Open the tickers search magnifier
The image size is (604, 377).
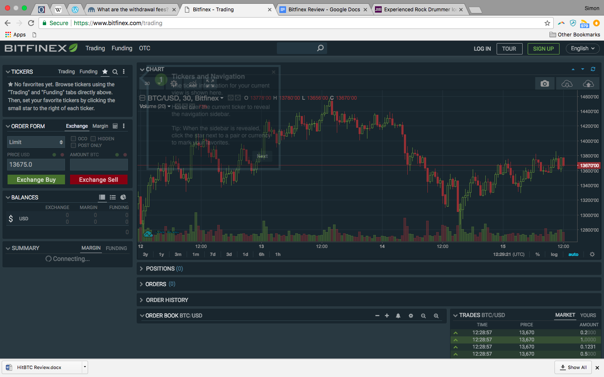[115, 72]
